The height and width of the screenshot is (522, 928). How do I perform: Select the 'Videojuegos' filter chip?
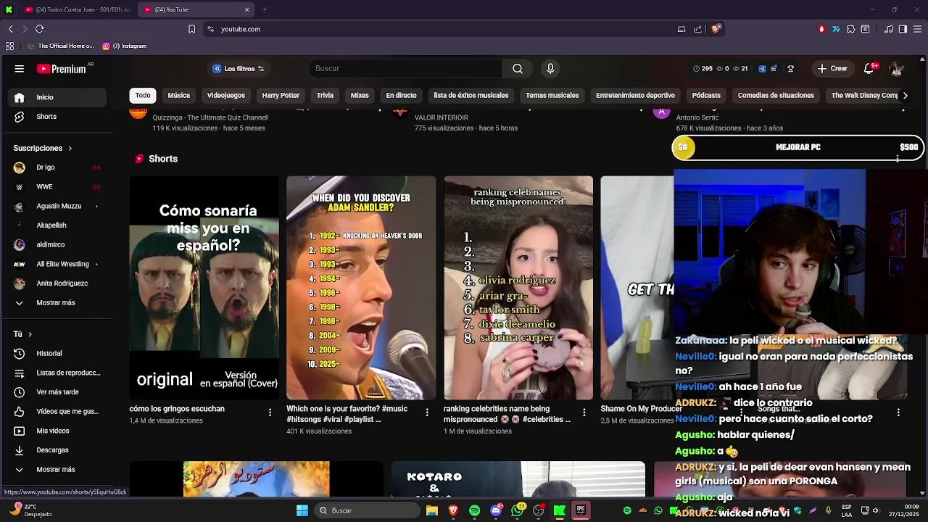click(226, 96)
